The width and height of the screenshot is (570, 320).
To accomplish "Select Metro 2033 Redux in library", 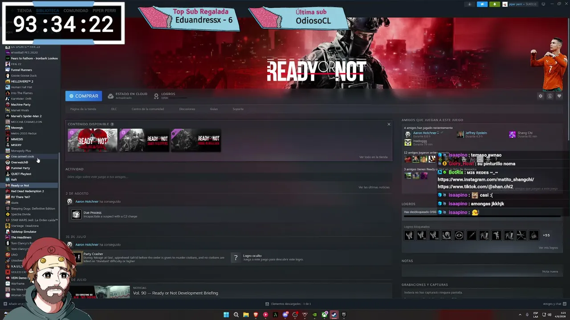I will (29, 133).
